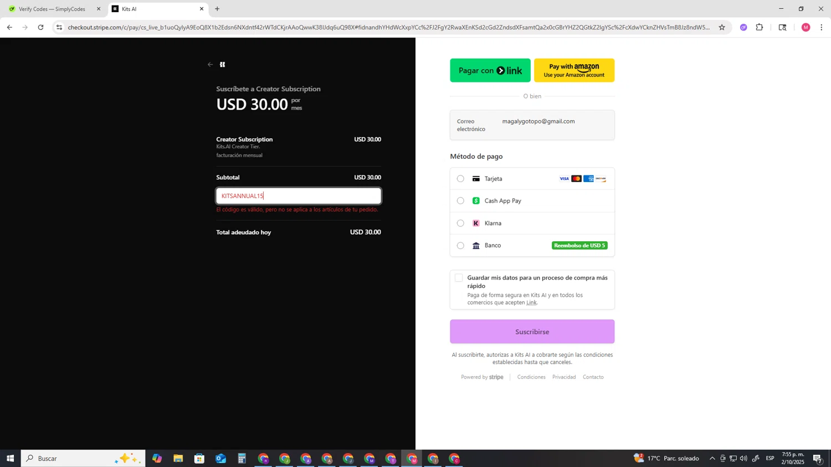Click the Suscribirse button
This screenshot has width=831, height=467.
532,331
